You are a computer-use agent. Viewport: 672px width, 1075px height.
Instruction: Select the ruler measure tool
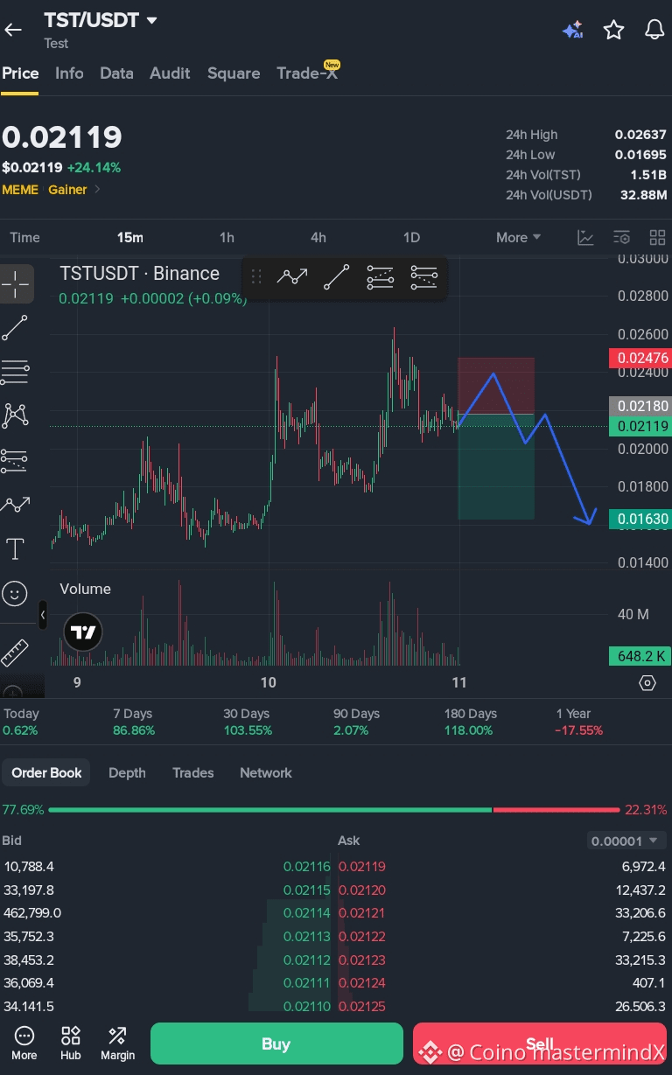coord(15,653)
